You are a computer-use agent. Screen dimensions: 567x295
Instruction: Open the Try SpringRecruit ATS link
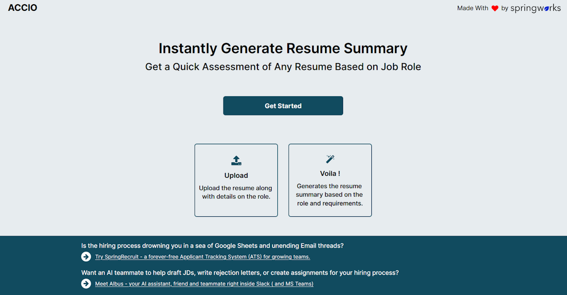coord(202,257)
